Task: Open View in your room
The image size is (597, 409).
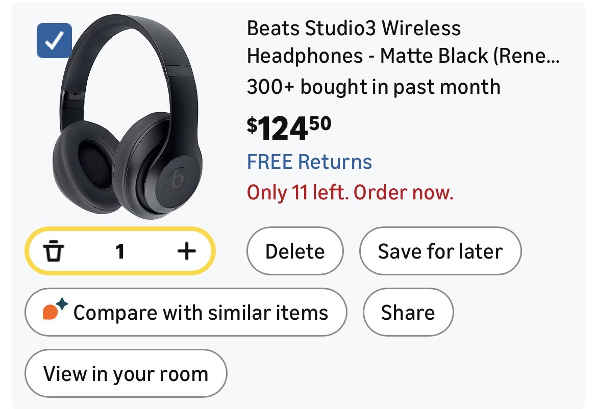Action: (126, 374)
